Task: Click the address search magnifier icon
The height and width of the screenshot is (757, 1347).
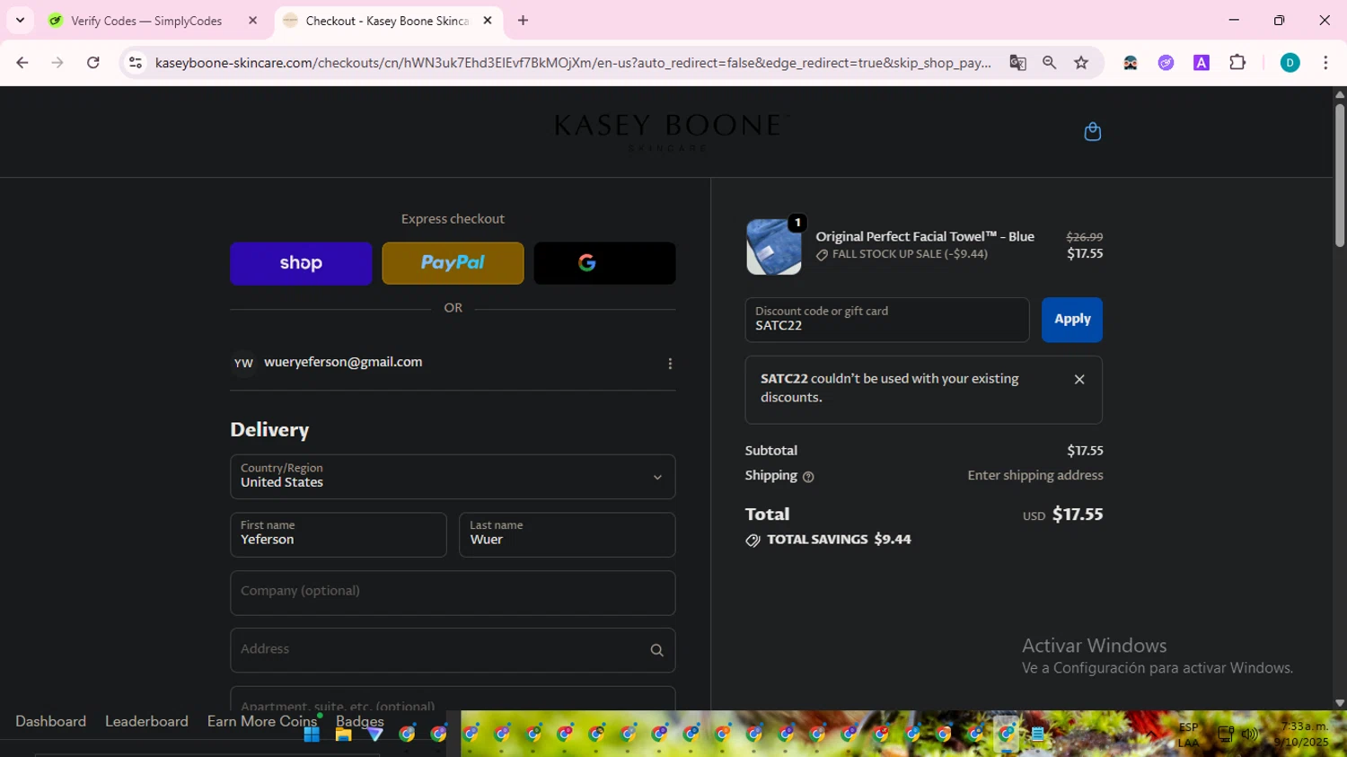Action: pyautogui.click(x=656, y=650)
